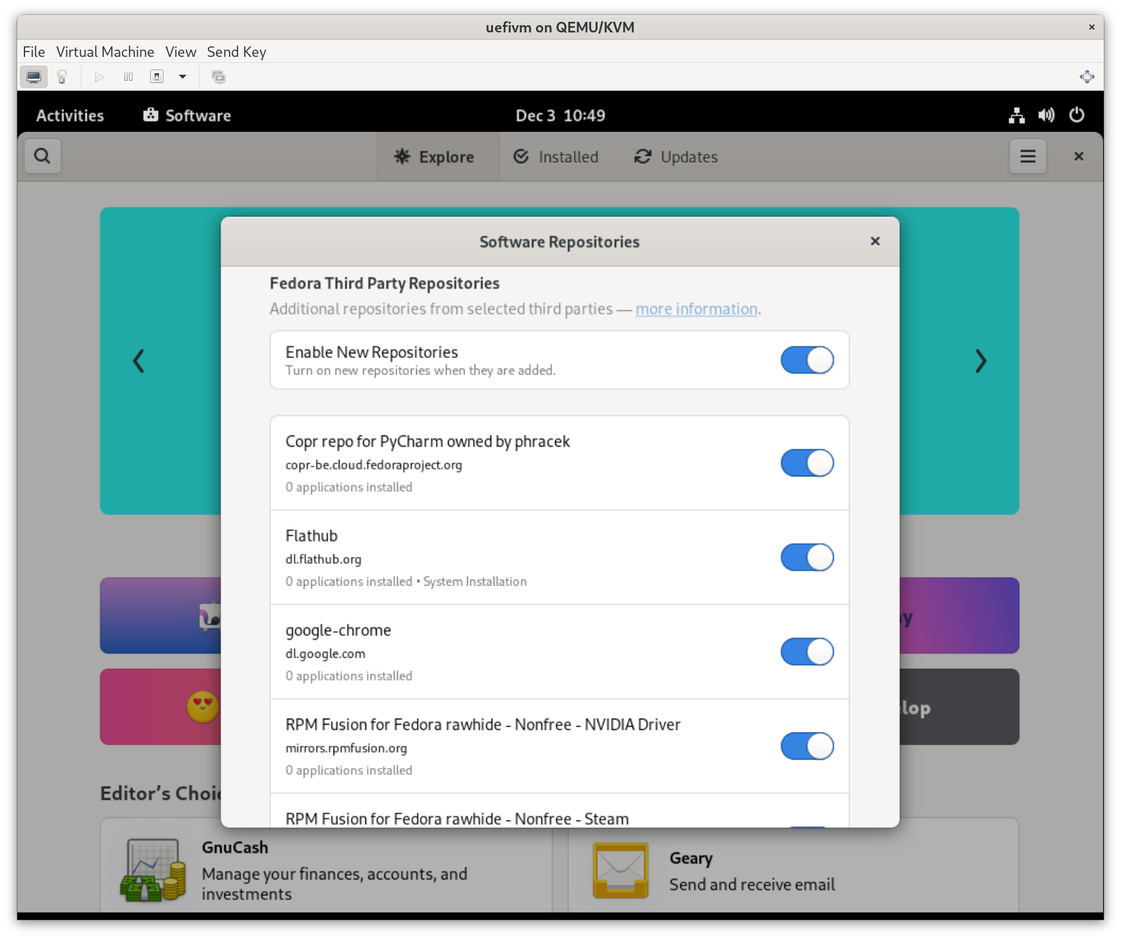Click 'Fedora Third Party Repositories' heading
Screen dimensions: 1121x939
tap(384, 283)
